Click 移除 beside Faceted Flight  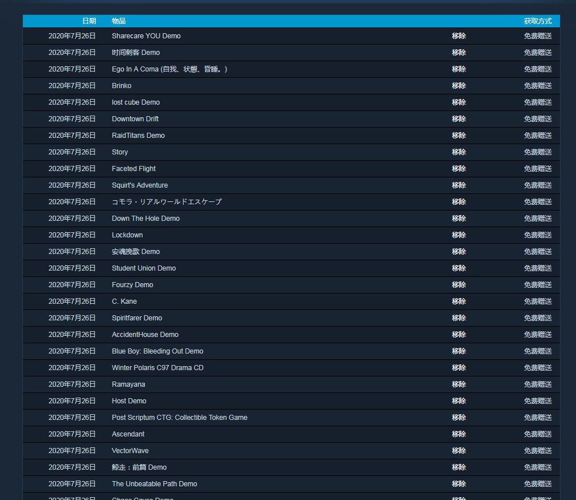(459, 169)
